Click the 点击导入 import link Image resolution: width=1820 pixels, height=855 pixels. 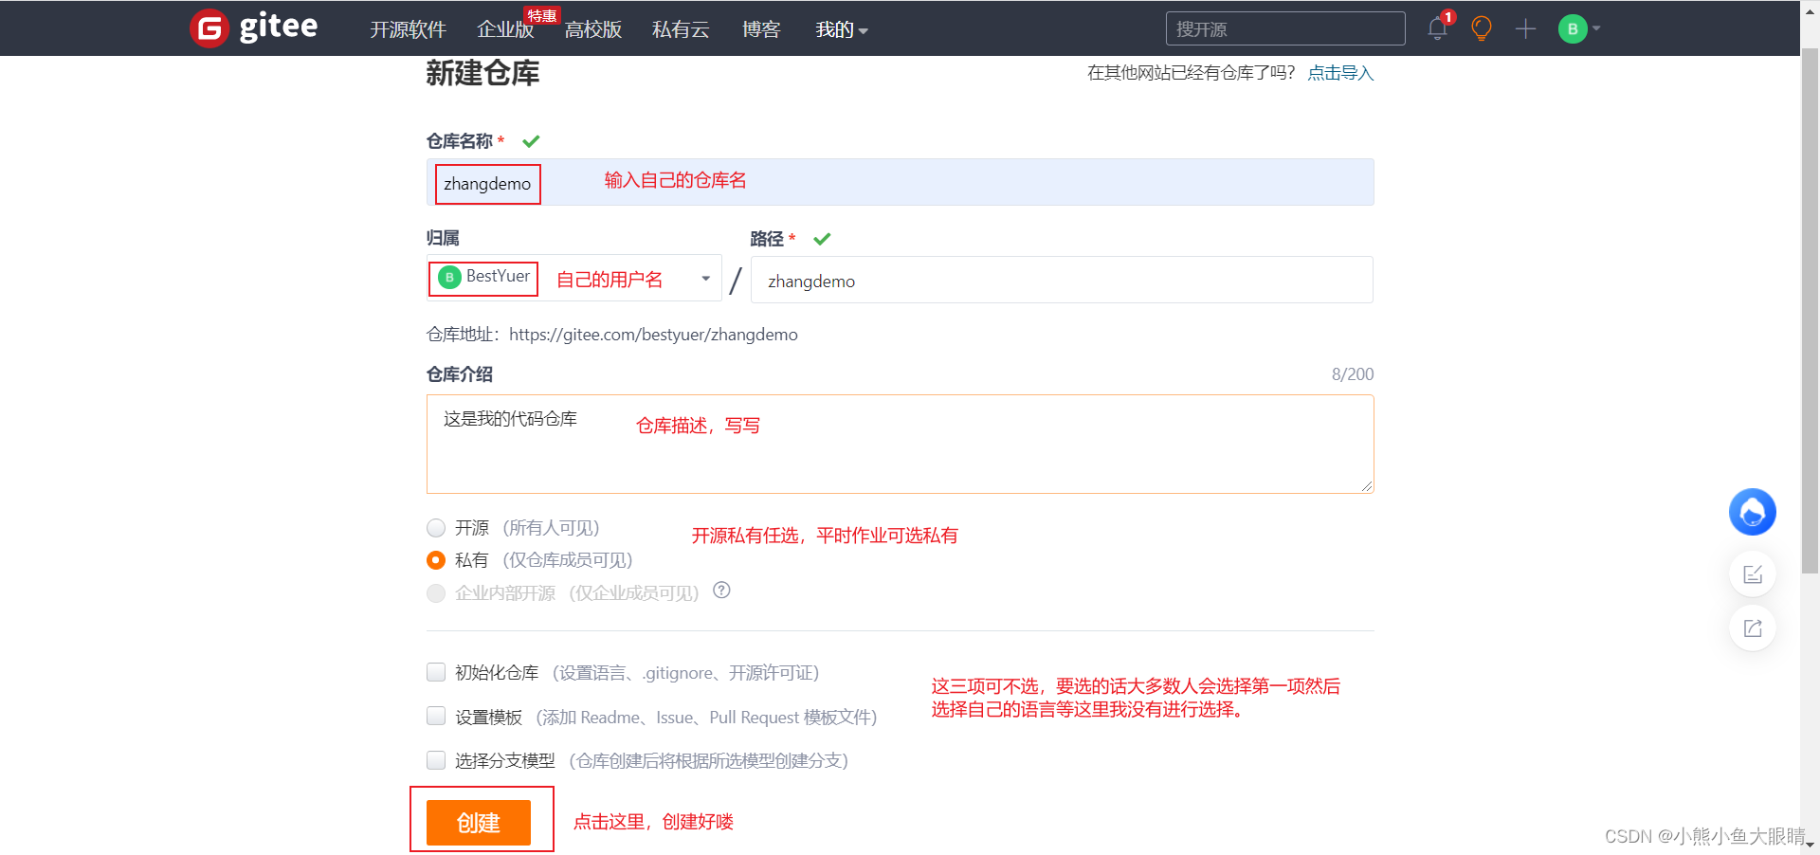point(1340,73)
